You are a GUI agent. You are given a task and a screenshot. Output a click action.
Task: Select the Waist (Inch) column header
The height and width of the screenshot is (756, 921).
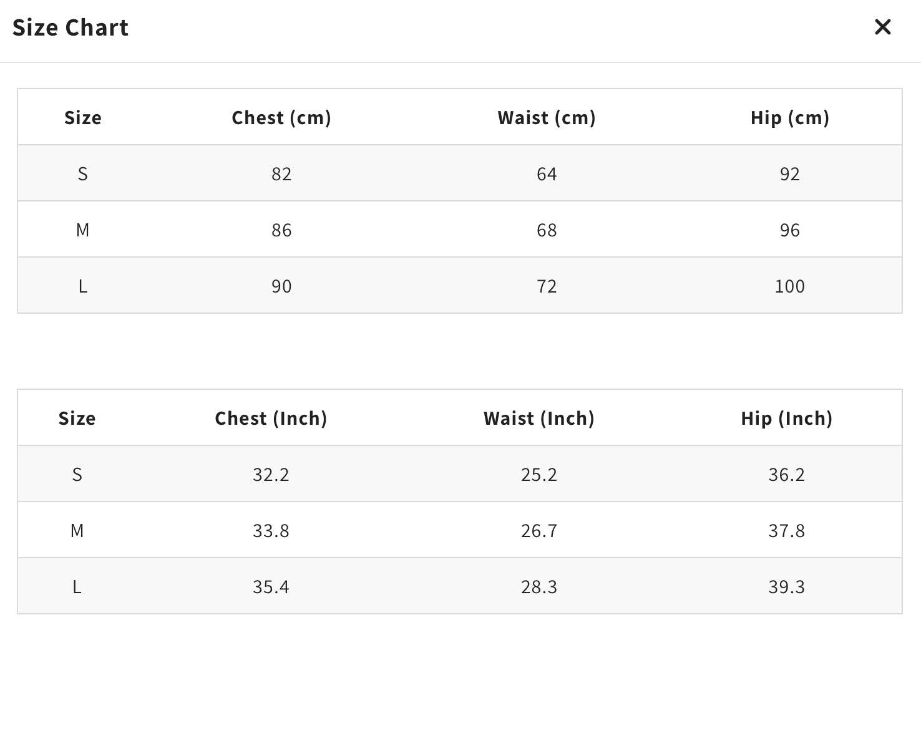[x=539, y=419]
